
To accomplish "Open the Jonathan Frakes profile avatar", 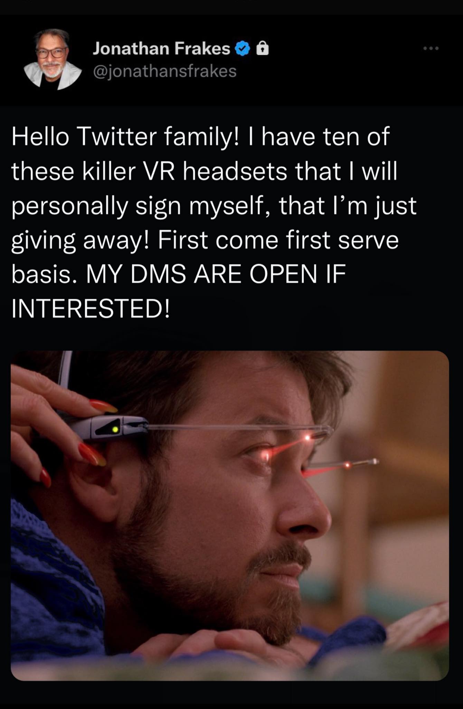I will [x=53, y=60].
